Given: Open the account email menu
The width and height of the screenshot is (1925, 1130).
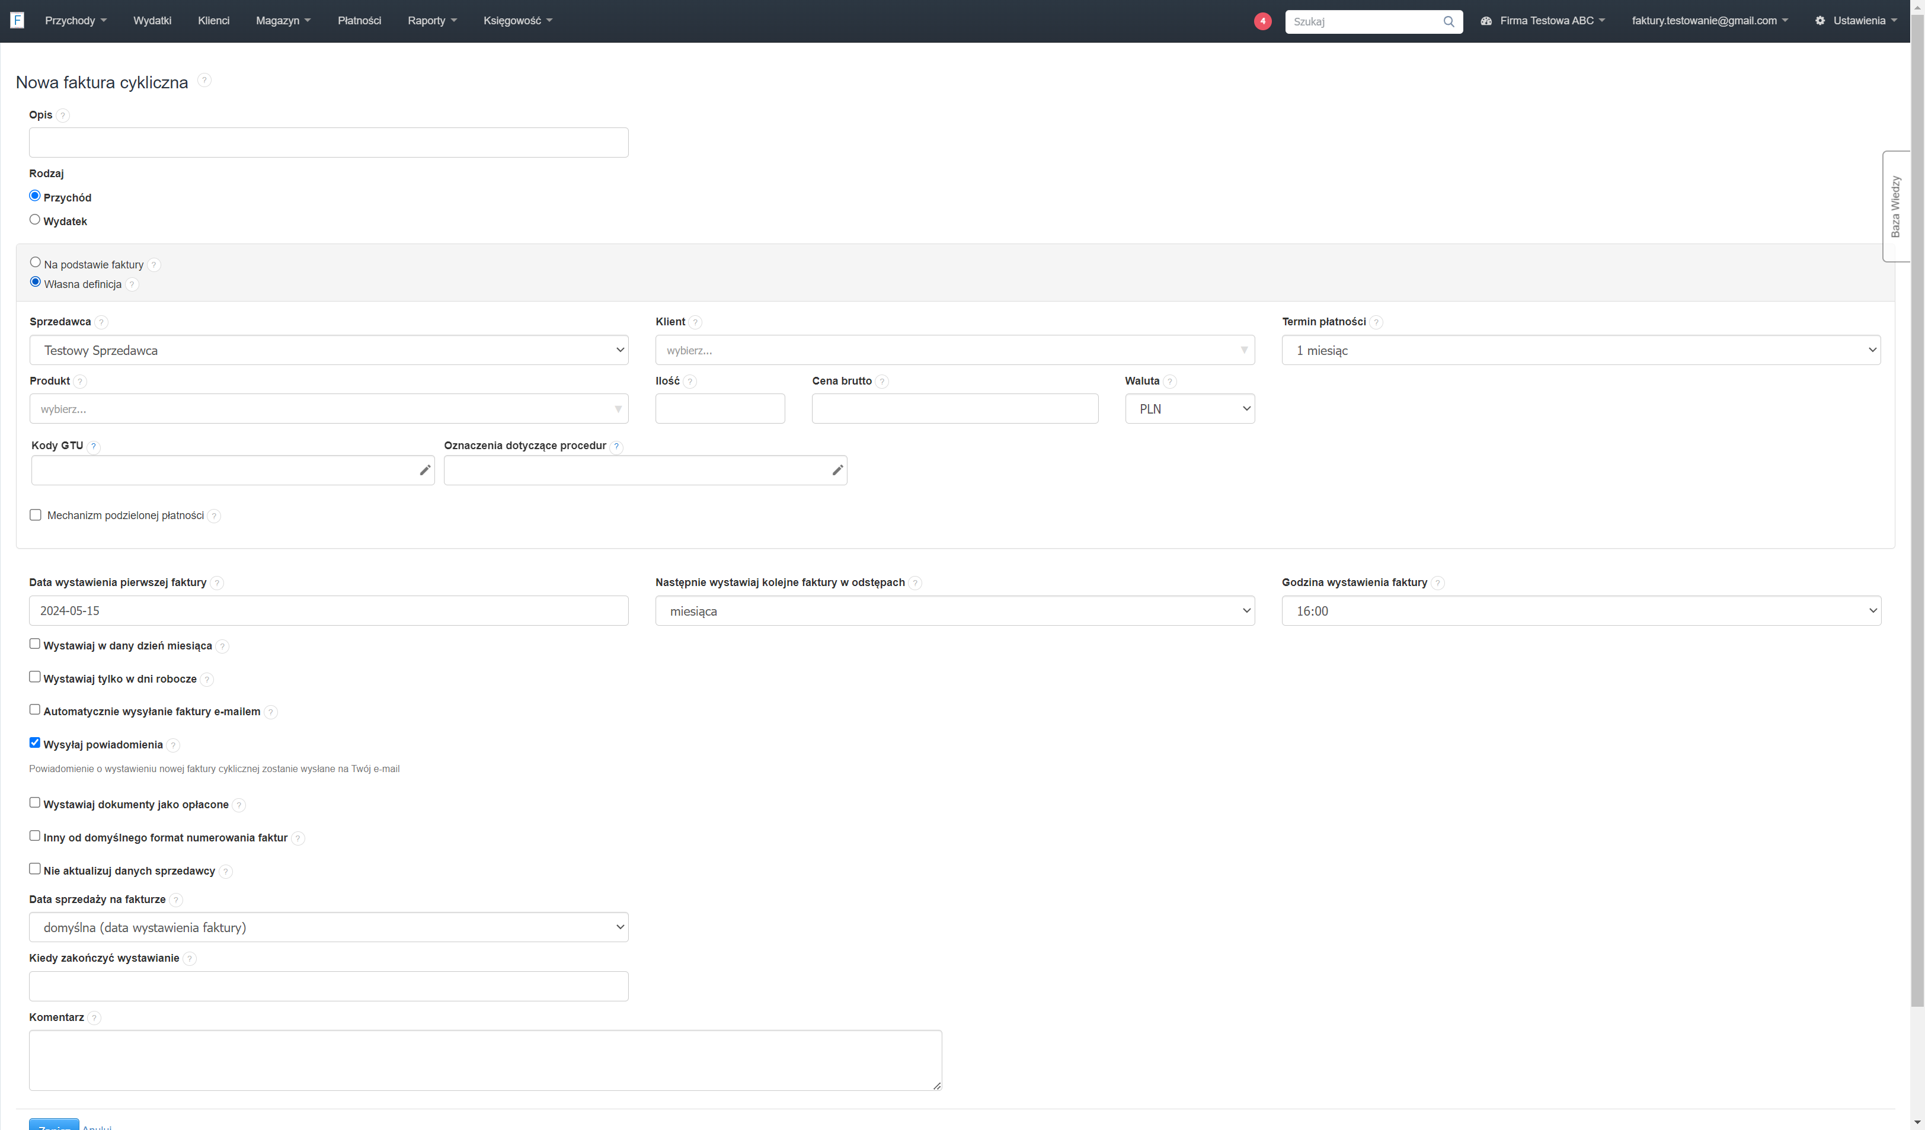Looking at the screenshot, I should tap(1710, 21).
